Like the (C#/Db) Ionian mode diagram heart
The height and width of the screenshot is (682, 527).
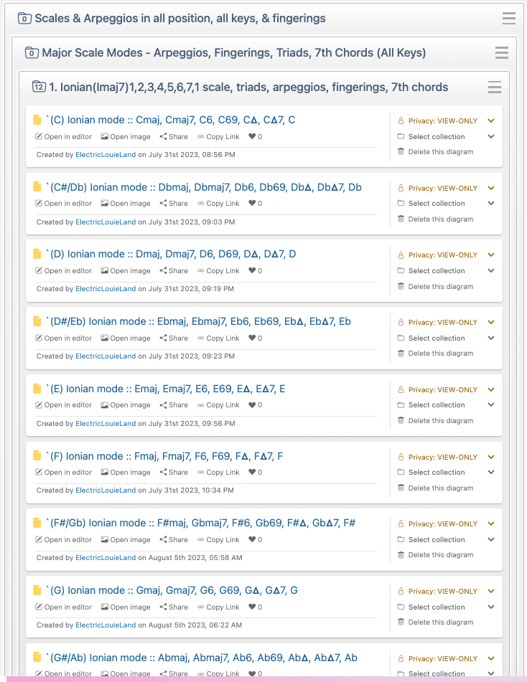pyautogui.click(x=252, y=203)
